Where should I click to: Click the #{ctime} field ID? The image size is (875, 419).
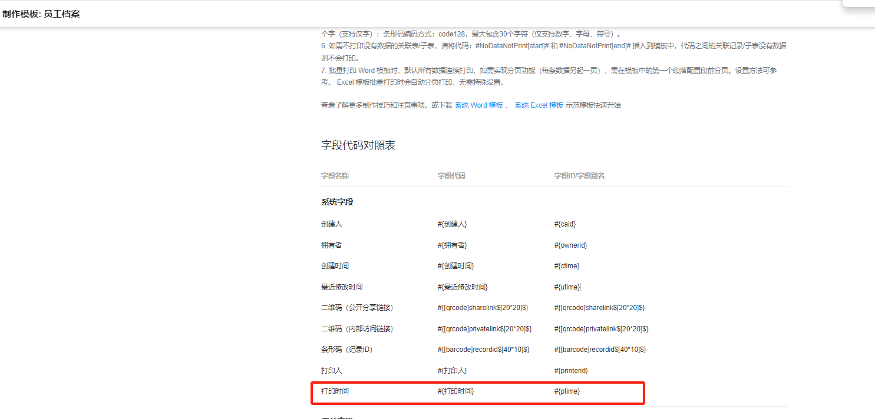566,266
